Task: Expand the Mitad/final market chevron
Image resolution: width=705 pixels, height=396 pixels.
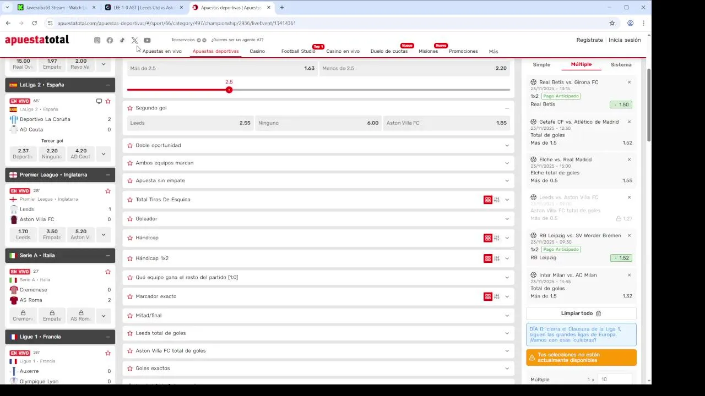Action: 507,316
